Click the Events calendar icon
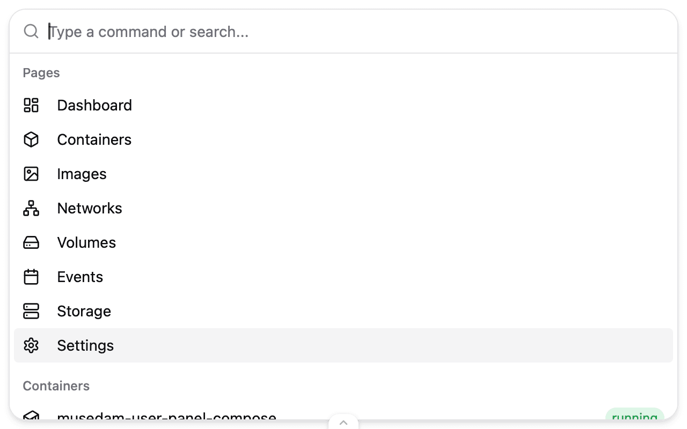This screenshot has width=687, height=429. pyautogui.click(x=31, y=277)
